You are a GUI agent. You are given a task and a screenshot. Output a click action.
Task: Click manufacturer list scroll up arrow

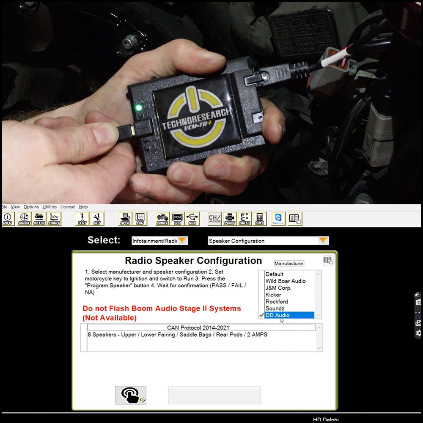pyautogui.click(x=318, y=274)
